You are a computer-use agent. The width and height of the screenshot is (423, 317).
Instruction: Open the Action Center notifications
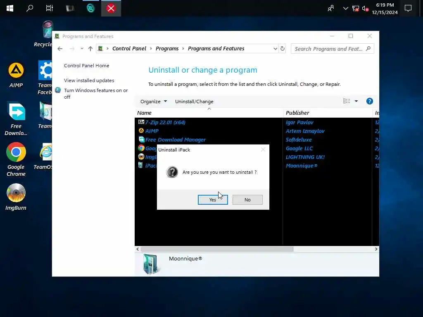[x=408, y=8]
